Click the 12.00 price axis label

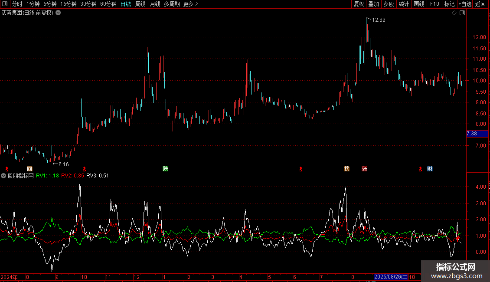(479, 37)
